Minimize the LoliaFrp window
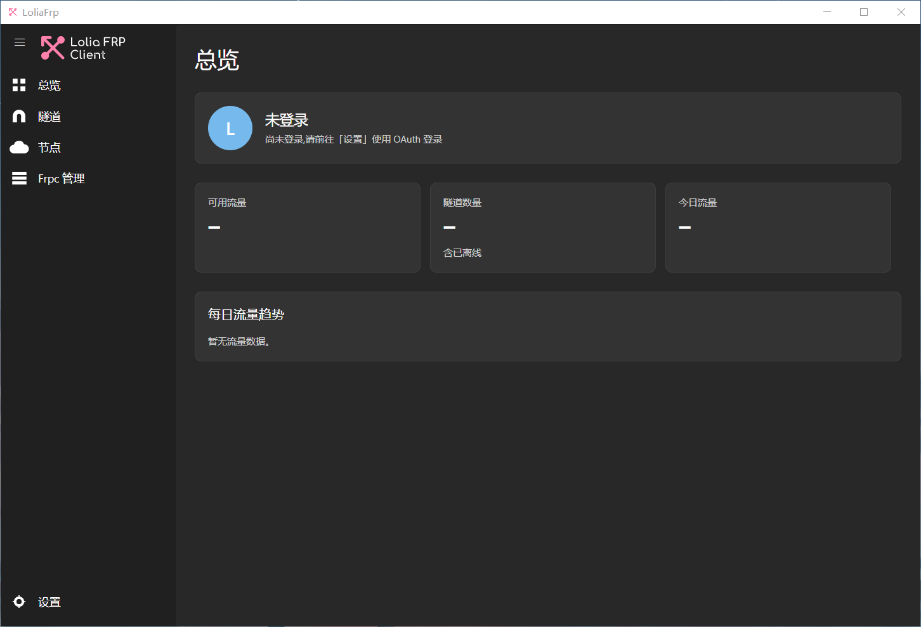 (x=827, y=12)
